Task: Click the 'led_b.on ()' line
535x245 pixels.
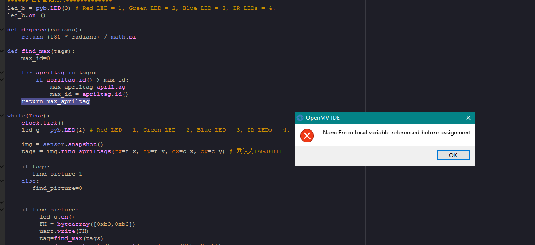Action: tap(26, 15)
